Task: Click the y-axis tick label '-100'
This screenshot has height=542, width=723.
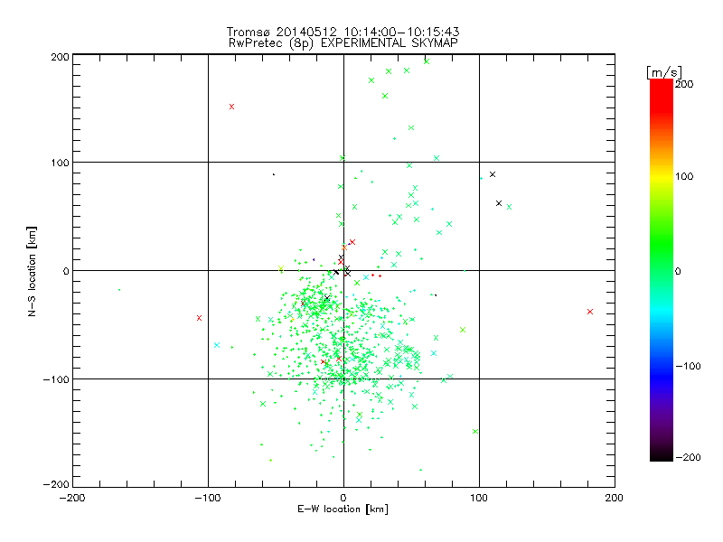Action: [56, 379]
